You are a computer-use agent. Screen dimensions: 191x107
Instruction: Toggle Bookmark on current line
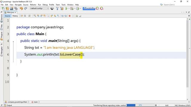pos(58,16)
